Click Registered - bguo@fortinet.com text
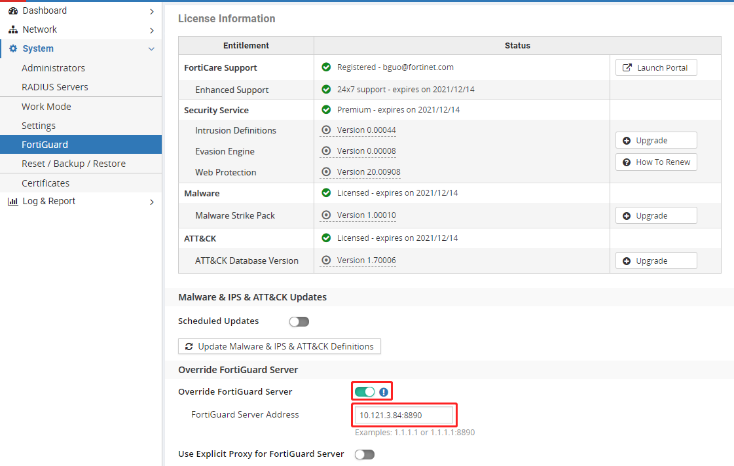This screenshot has height=466, width=734. pyautogui.click(x=395, y=67)
